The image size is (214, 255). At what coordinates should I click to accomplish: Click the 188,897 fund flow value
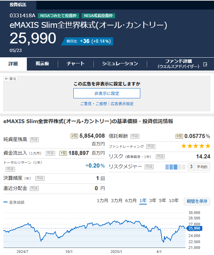click(x=79, y=153)
